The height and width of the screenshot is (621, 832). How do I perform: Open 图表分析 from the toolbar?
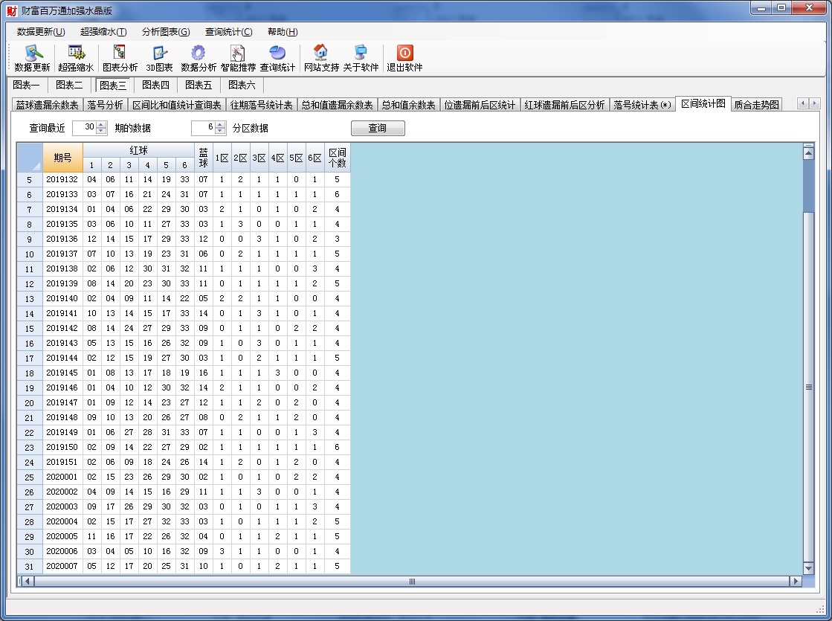(120, 58)
